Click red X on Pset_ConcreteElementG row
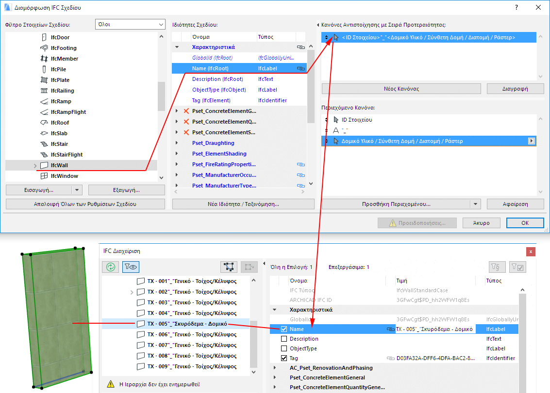Viewport: 550px width, 393px height. 186,111
